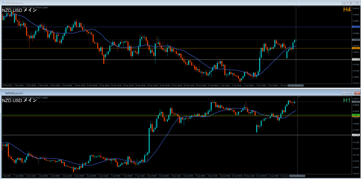This screenshot has height=179, width=361.
Task: Click the 0.56710 price scale value in H4
Action: coord(355,83)
